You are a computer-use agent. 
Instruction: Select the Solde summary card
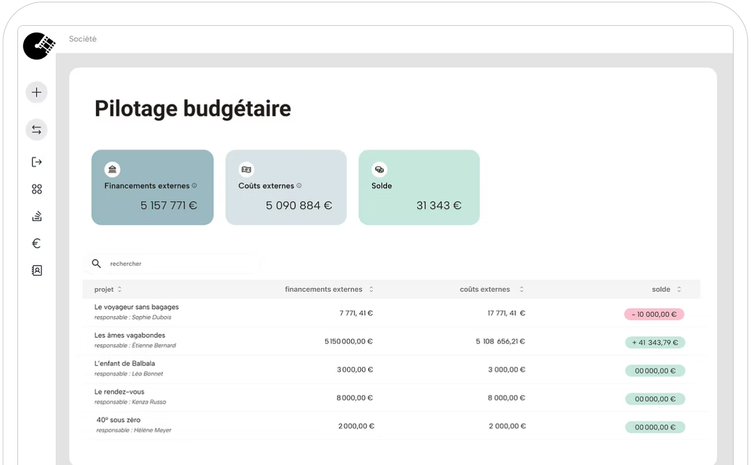419,188
